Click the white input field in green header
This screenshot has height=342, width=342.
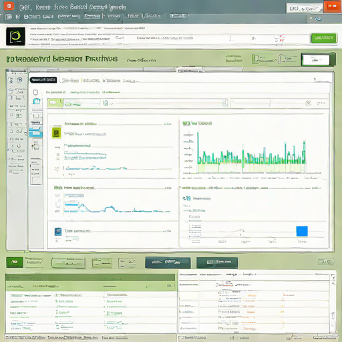tap(316, 60)
